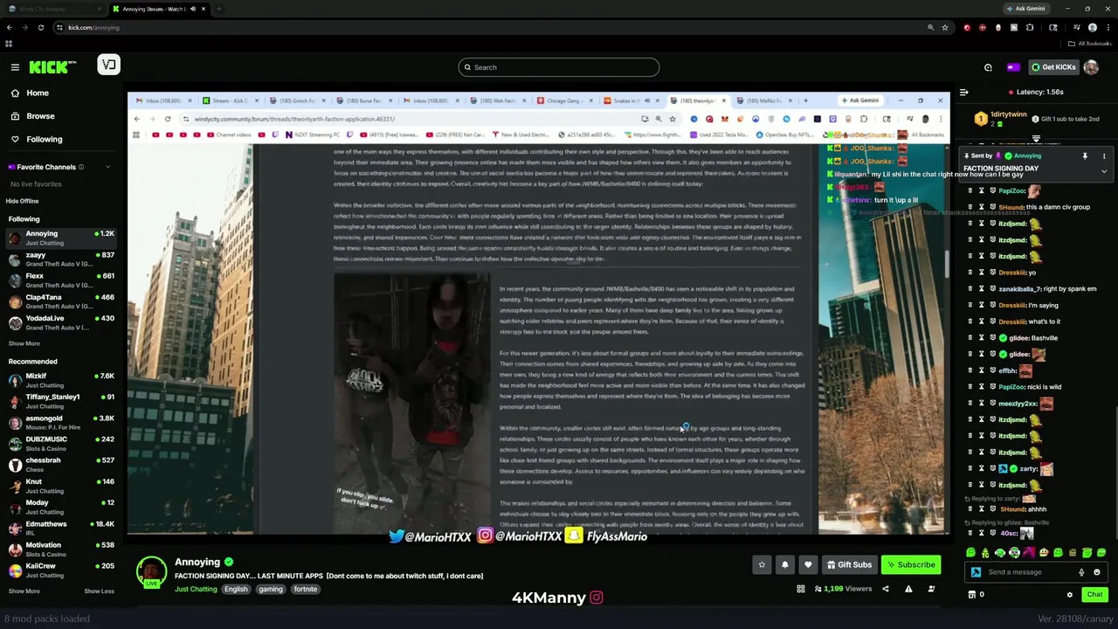Open Mizkif recommended channel
This screenshot has height=629, width=1118.
point(61,380)
